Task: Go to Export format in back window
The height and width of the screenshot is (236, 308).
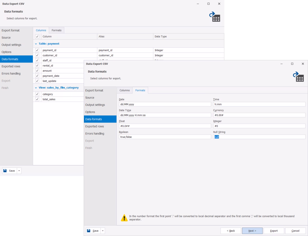Action: (x=16, y=31)
